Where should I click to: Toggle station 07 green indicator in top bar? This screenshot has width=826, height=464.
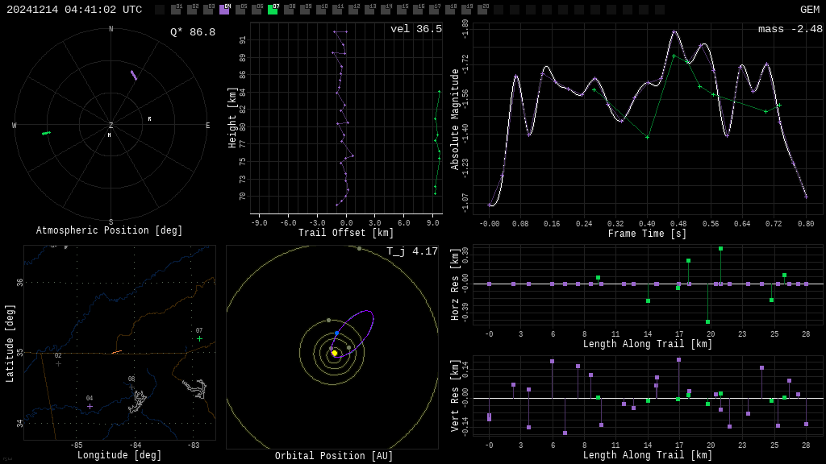tap(273, 10)
